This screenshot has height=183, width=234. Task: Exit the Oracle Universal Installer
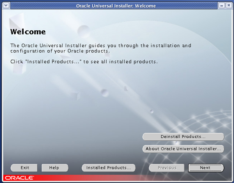24,168
